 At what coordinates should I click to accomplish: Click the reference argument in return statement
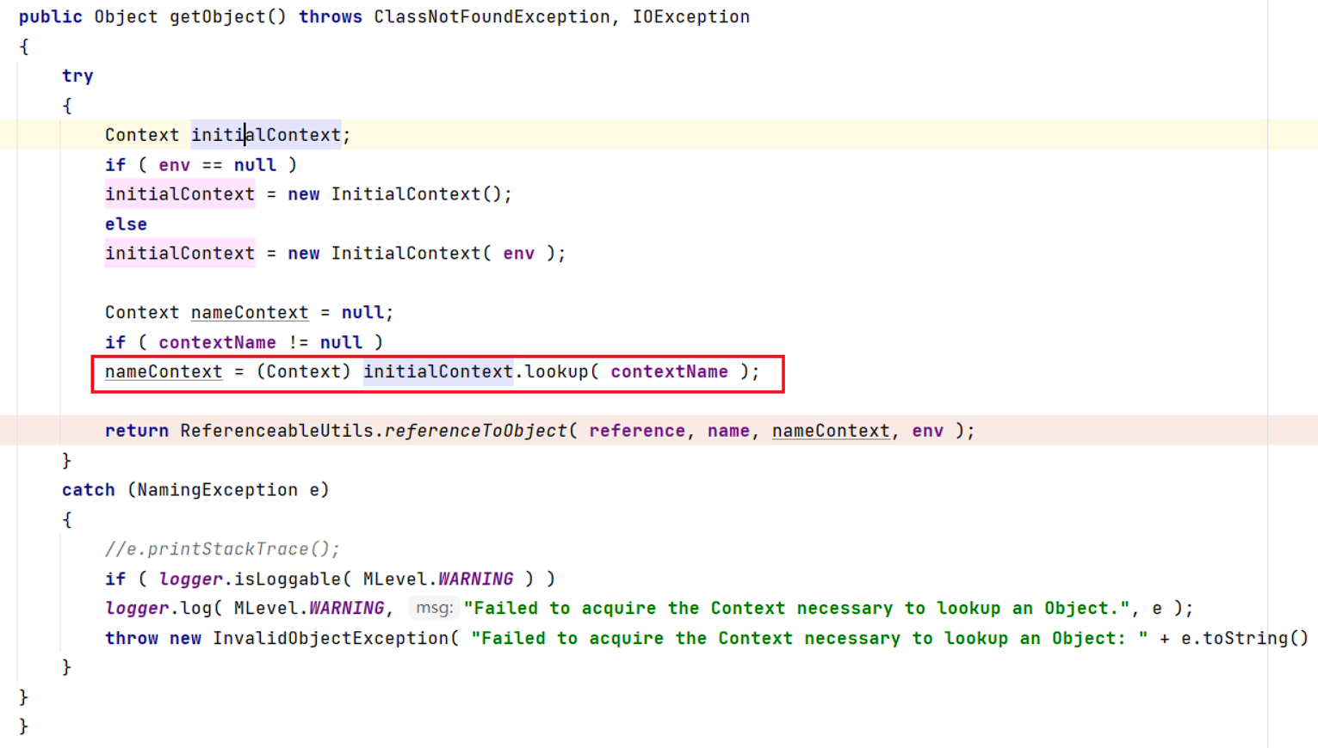coord(637,431)
